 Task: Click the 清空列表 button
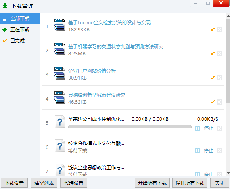tap(44, 183)
